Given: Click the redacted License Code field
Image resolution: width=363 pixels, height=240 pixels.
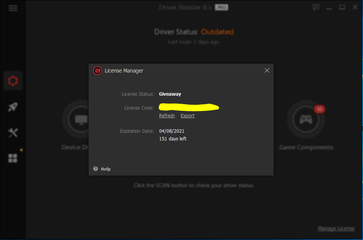Looking at the screenshot, I should [189, 107].
